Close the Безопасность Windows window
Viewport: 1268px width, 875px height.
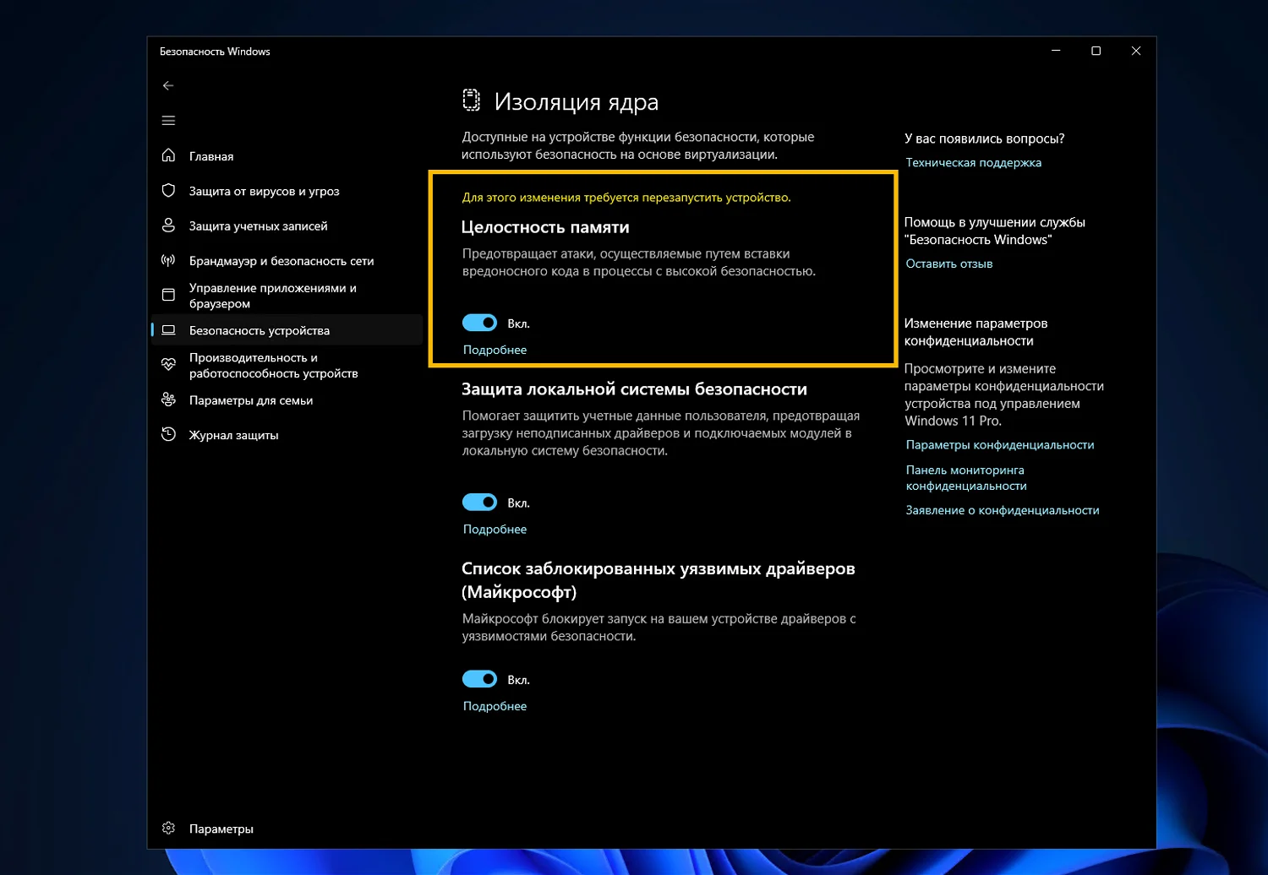(x=1135, y=51)
